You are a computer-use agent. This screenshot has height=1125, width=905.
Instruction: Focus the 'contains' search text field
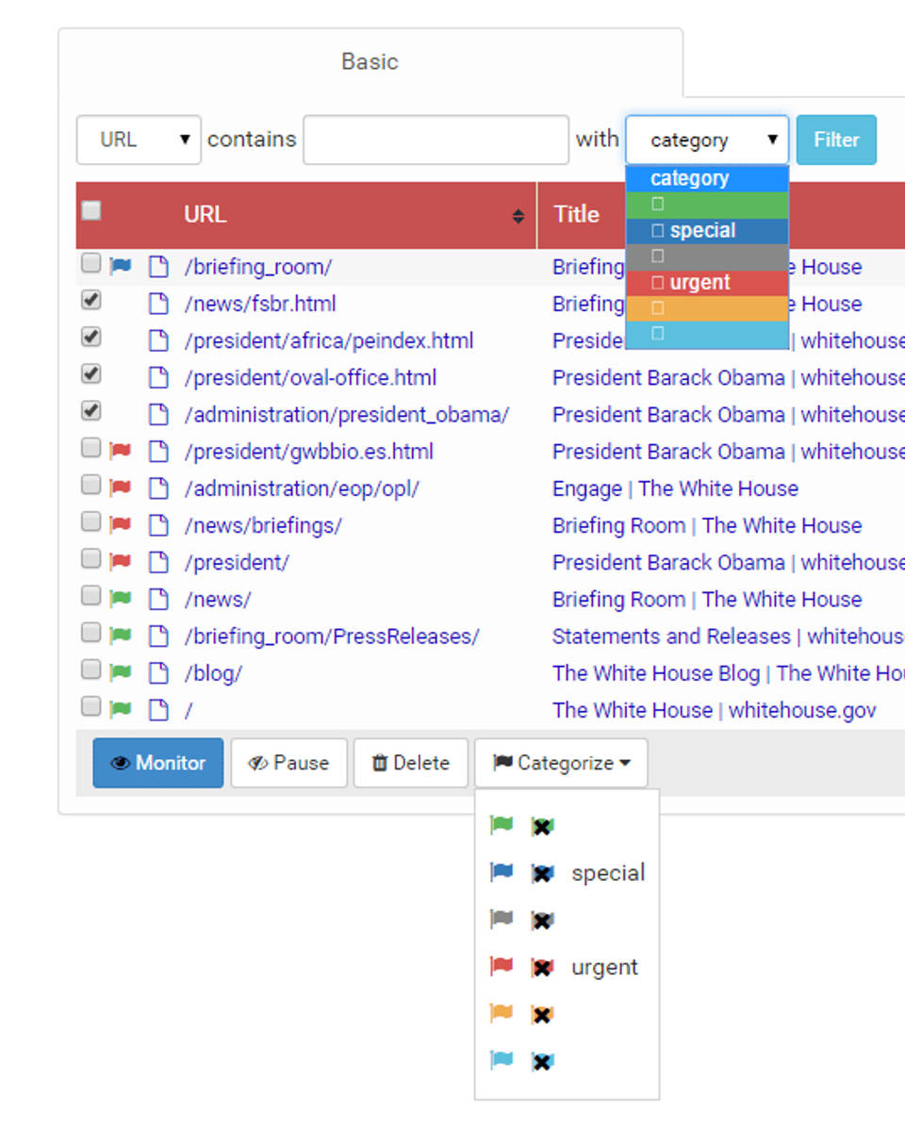pos(436,140)
